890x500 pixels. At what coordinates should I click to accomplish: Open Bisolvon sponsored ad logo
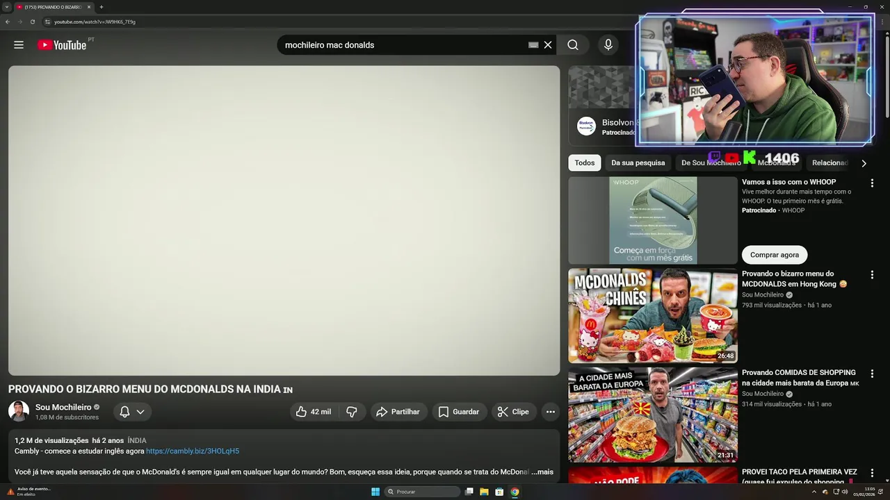[587, 126]
